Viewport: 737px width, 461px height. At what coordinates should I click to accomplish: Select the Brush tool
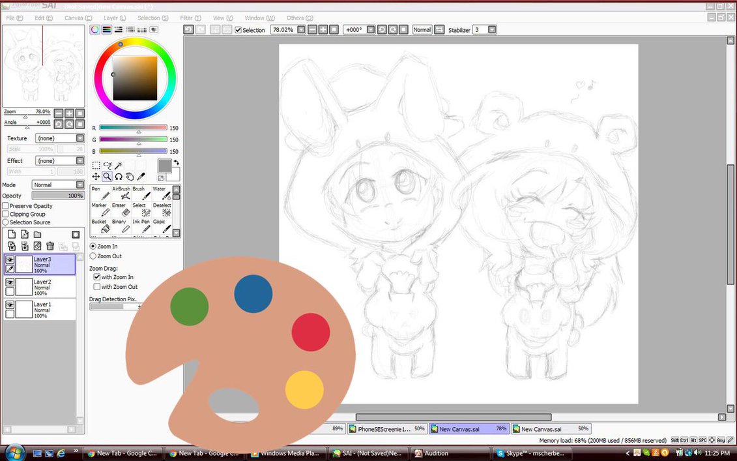point(141,193)
